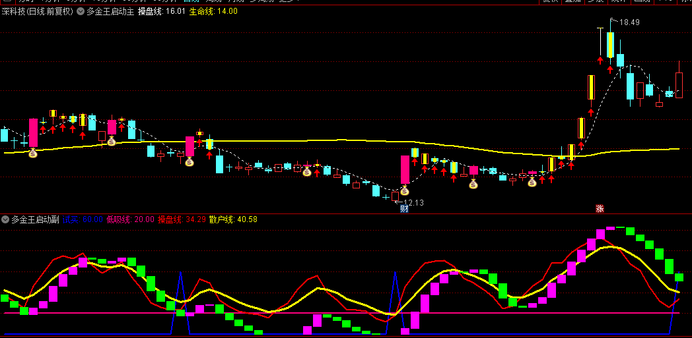
Task: Click the 18.49 high price label
Action: click(629, 22)
